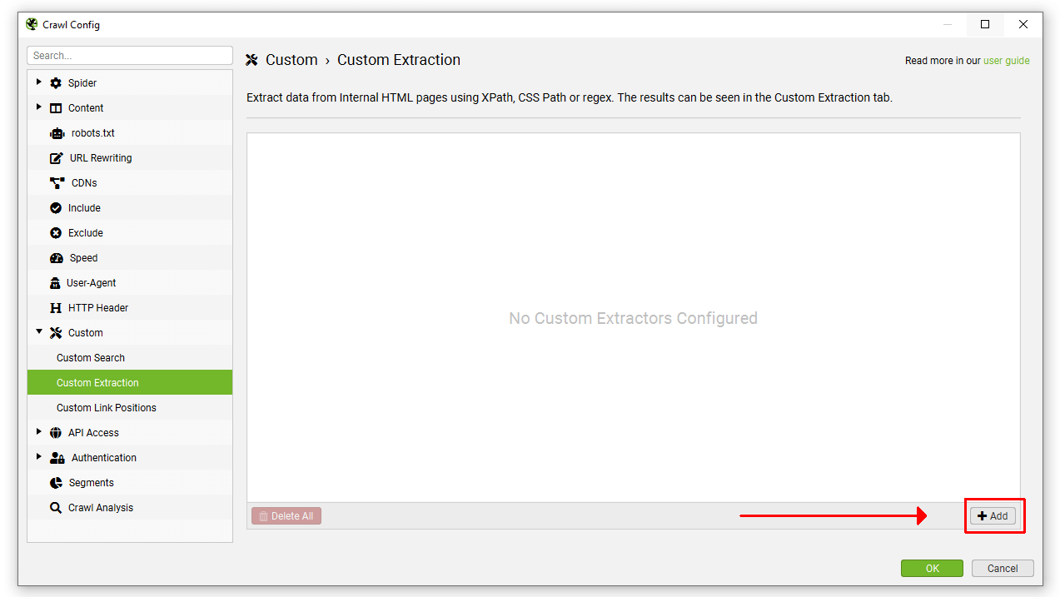Click the Add button to create an extractor
The height and width of the screenshot is (597, 1060).
[x=993, y=515]
